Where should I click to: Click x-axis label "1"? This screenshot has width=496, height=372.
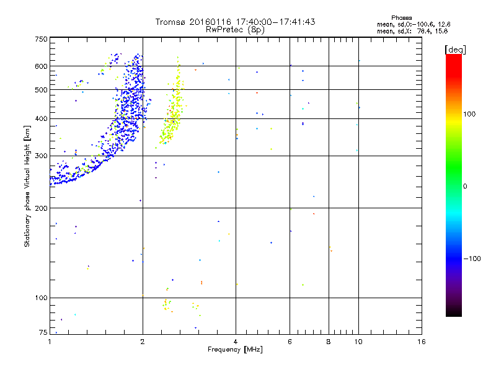(50, 342)
